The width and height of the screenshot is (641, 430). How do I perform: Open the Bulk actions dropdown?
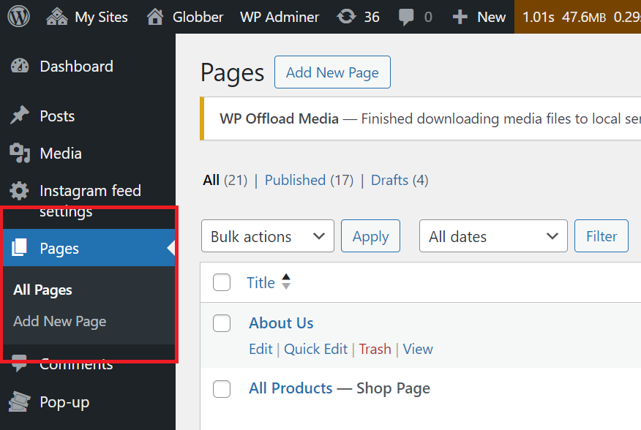268,236
